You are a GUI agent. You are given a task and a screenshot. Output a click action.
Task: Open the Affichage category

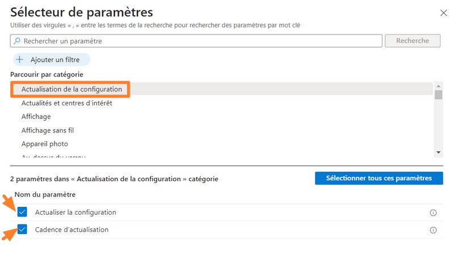point(36,117)
